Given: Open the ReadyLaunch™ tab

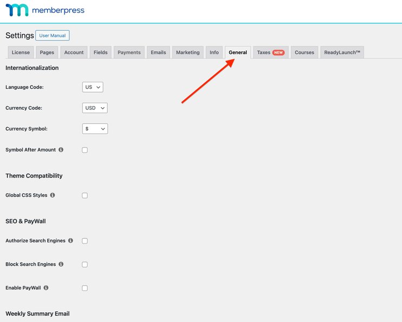Looking at the screenshot, I should point(342,52).
